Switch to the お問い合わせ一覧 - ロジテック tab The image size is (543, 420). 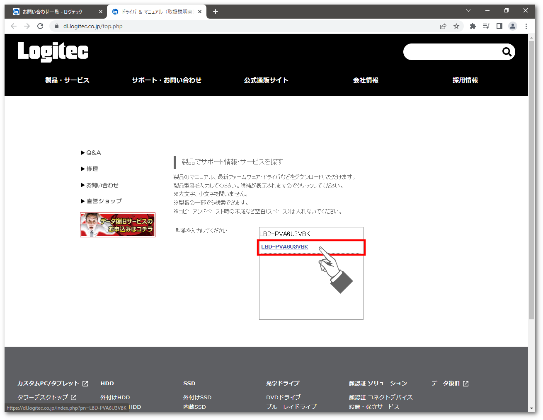(x=56, y=12)
